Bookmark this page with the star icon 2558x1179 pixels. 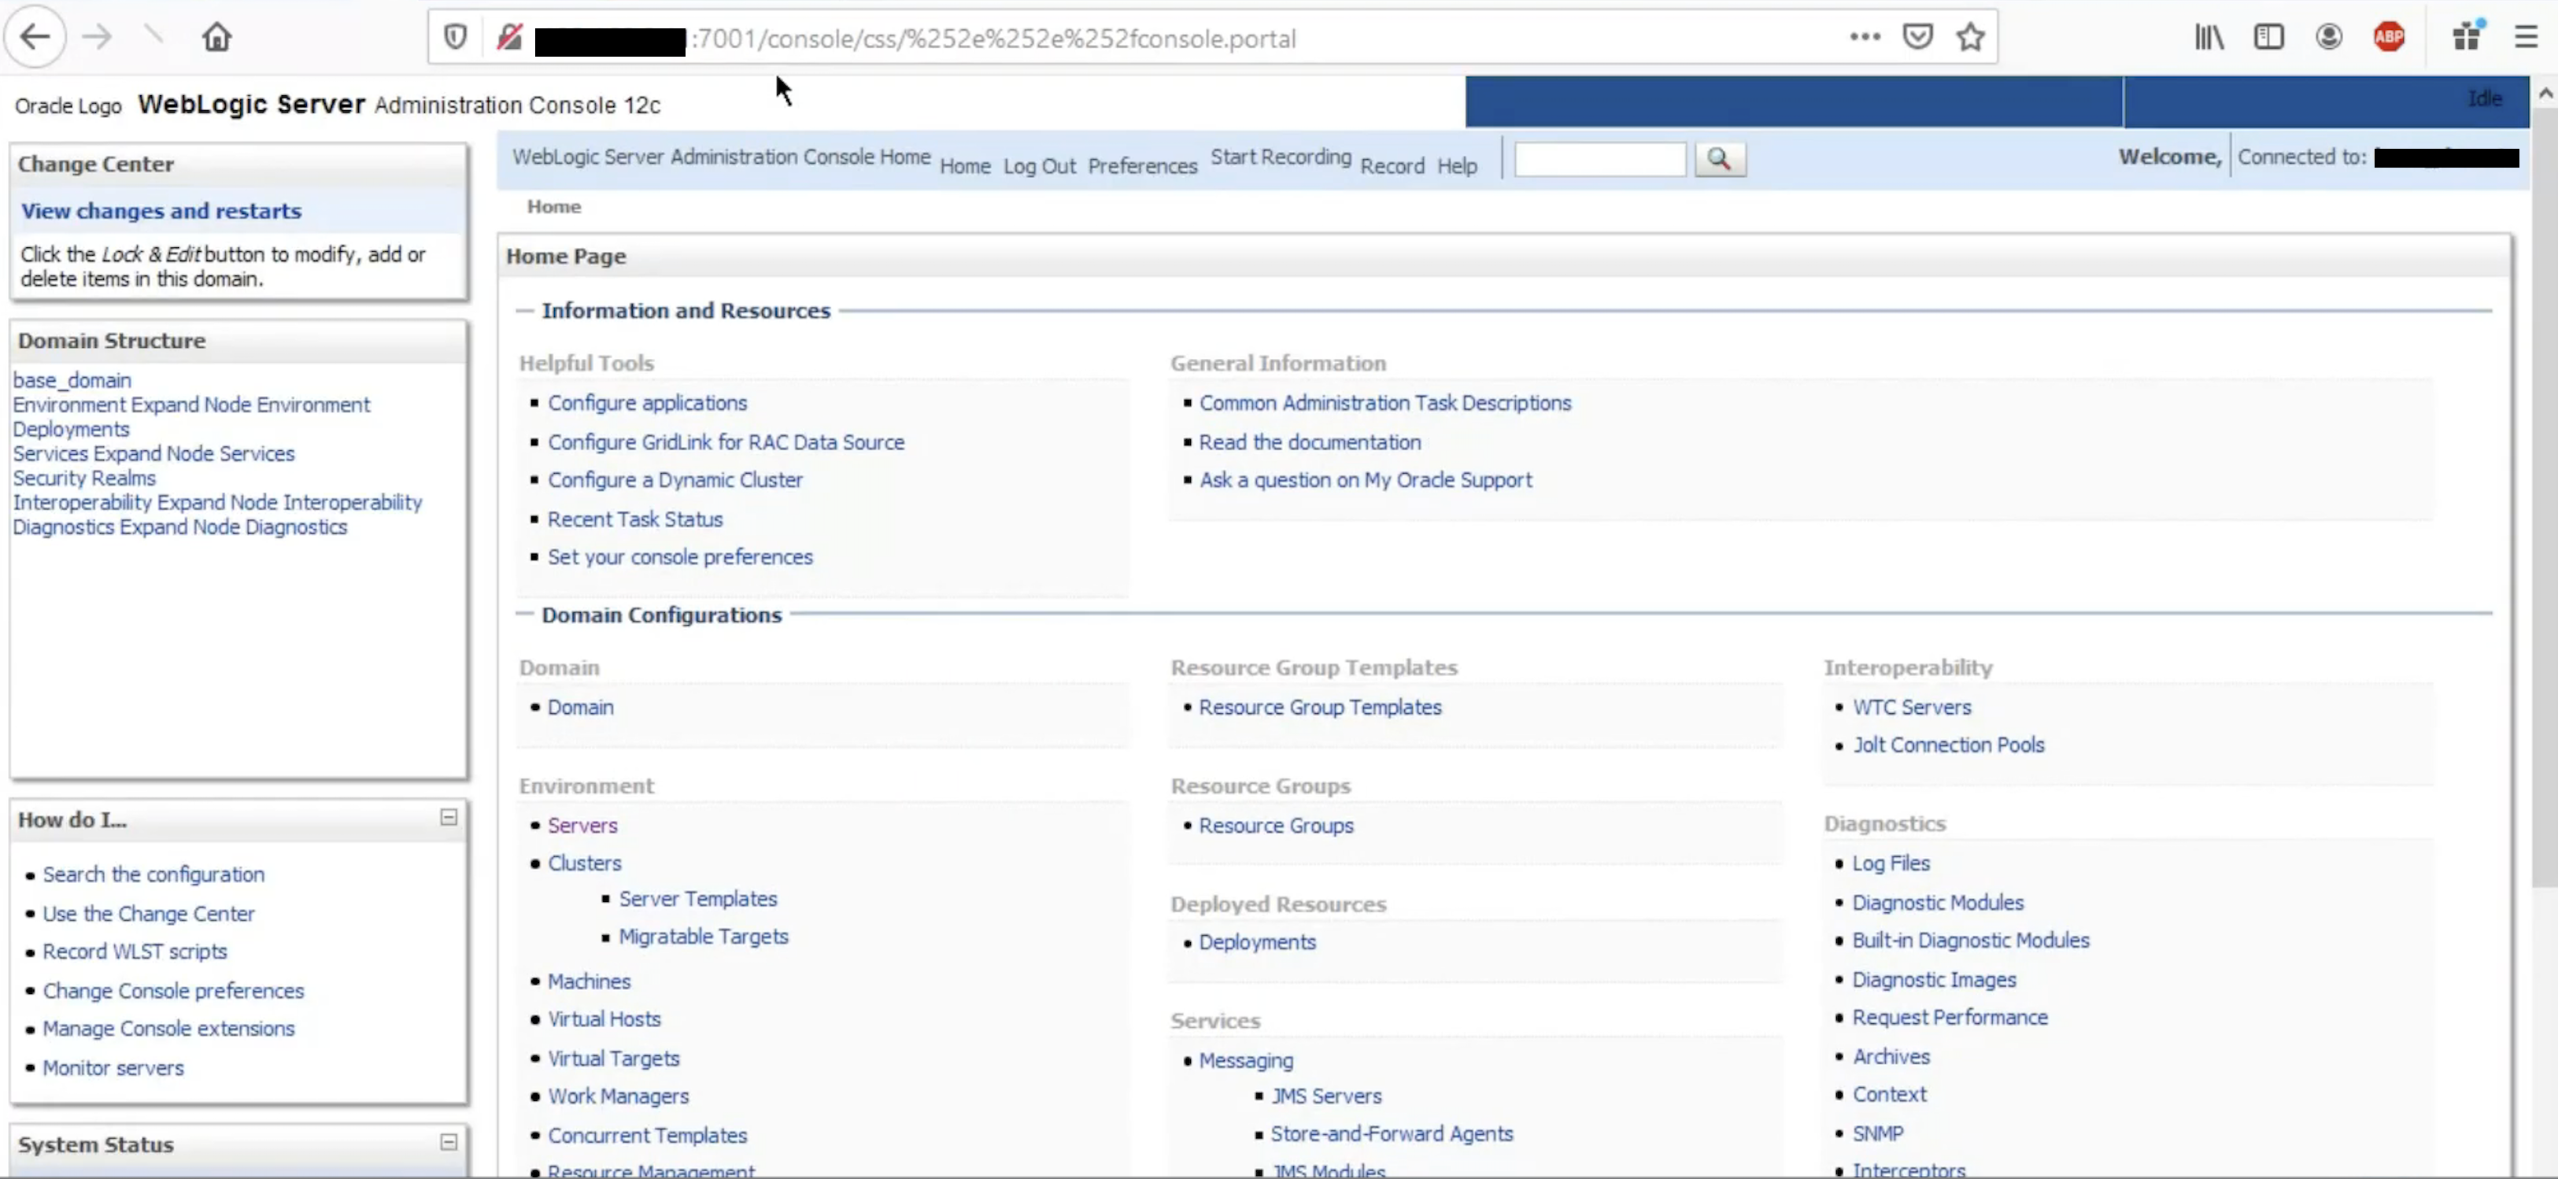point(1971,38)
